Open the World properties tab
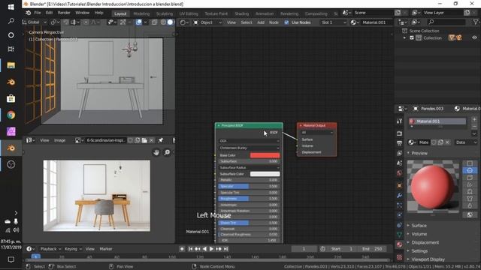481x270 pixels. coord(399,173)
